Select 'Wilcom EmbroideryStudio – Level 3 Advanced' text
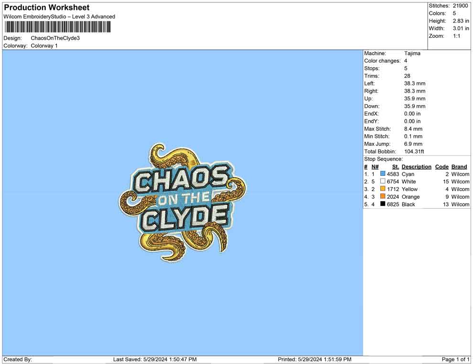 click(x=59, y=17)
